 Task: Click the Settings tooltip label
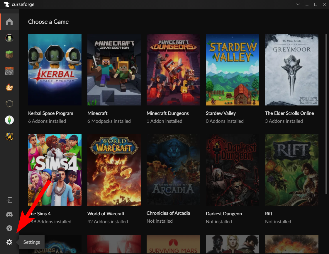(x=32, y=242)
